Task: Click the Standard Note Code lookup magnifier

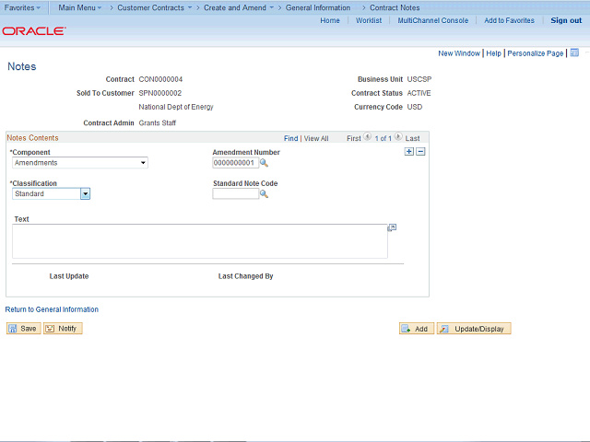Action: pos(264,194)
